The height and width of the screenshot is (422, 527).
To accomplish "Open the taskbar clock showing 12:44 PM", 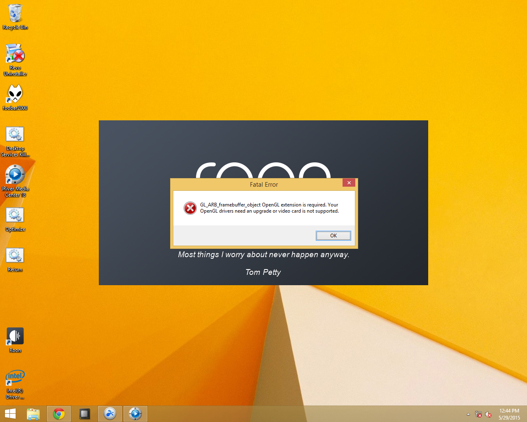I will coord(509,414).
